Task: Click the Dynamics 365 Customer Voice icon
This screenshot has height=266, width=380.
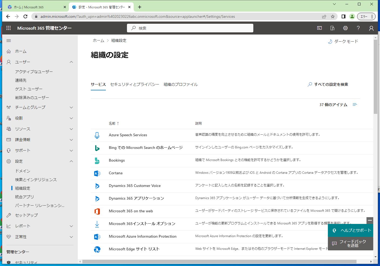Action: pos(97,186)
